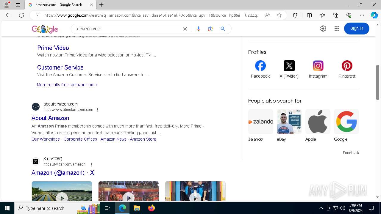Submit search with magnifier icon

click(x=223, y=29)
